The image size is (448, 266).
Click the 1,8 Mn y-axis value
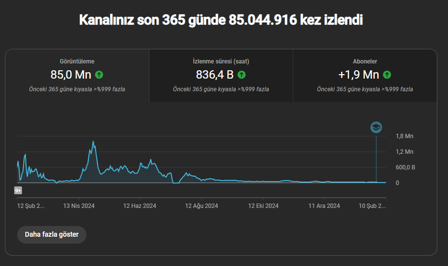click(404, 136)
